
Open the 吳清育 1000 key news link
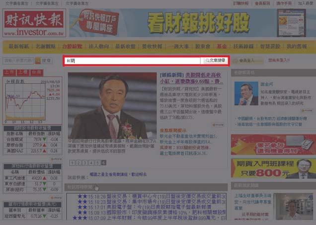pos(185,148)
